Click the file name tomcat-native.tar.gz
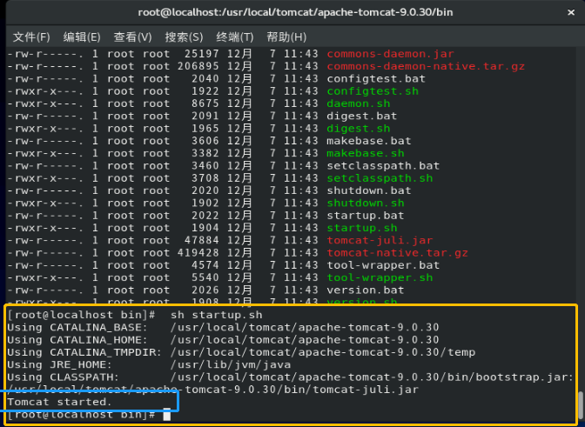Viewport: 585px width, 427px height. pos(397,252)
